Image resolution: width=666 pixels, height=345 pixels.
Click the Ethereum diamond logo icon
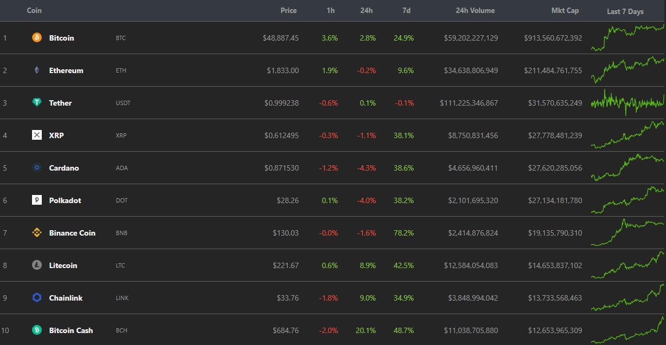(37, 70)
